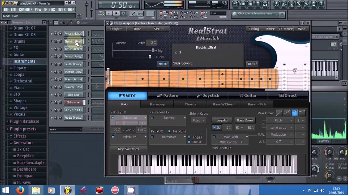Open the Line snap dropdown in toolbar
This screenshot has width=348, height=195.
pyautogui.click(x=218, y=13)
